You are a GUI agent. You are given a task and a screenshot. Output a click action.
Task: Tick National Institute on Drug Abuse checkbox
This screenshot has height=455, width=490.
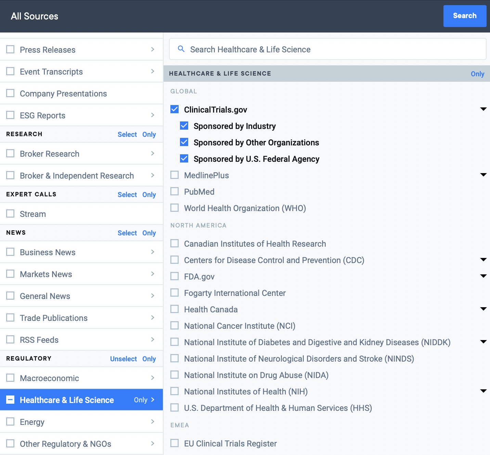point(175,375)
